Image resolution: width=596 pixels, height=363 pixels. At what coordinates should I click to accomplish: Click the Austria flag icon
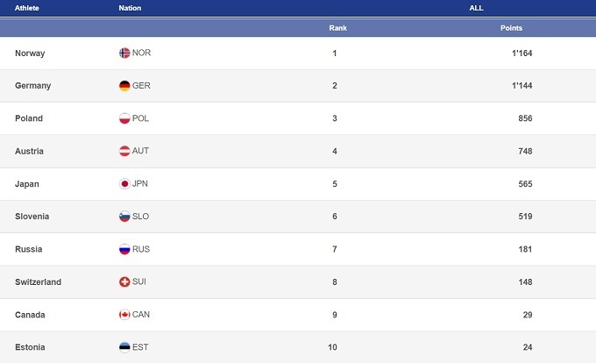124,151
